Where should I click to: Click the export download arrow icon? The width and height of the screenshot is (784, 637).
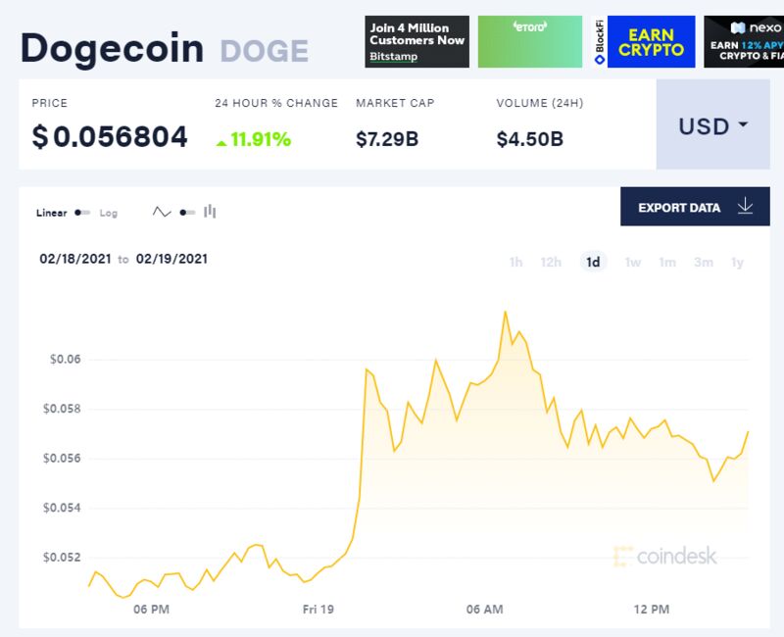click(745, 206)
